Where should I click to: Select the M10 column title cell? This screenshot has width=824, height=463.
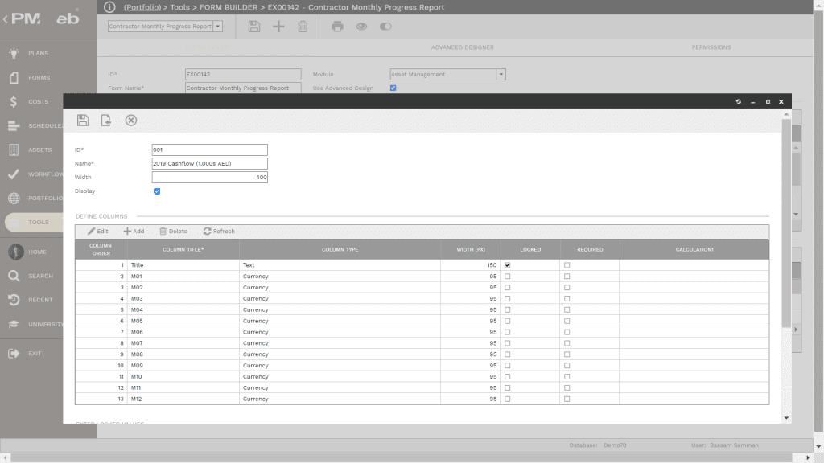[183, 376]
